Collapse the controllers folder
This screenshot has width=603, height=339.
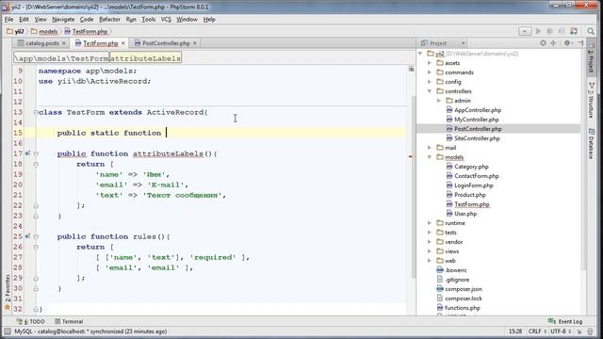[x=430, y=91]
